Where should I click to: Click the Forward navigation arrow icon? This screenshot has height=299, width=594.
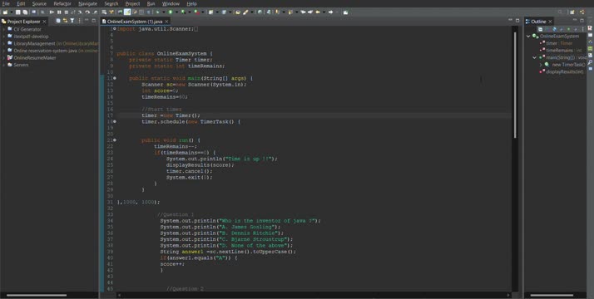click(x=331, y=12)
